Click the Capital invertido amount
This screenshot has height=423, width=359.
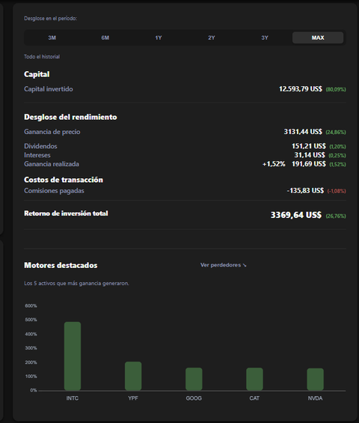[301, 89]
